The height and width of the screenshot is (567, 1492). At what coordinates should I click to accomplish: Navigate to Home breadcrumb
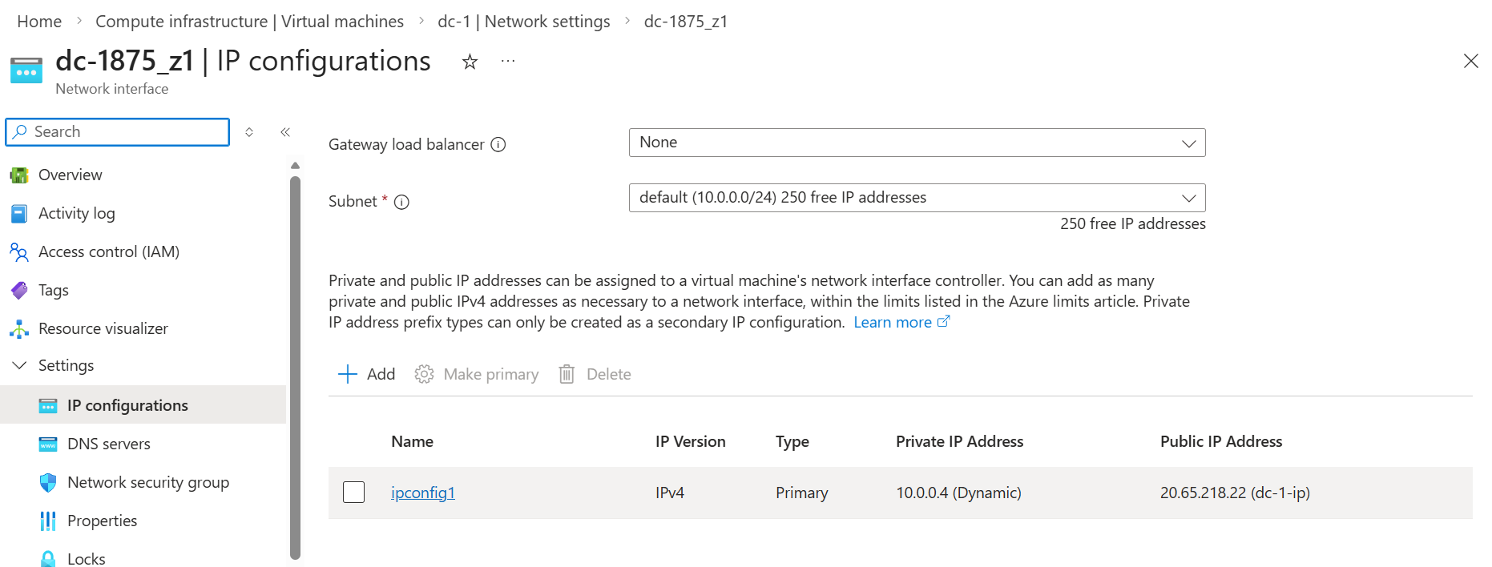point(39,22)
